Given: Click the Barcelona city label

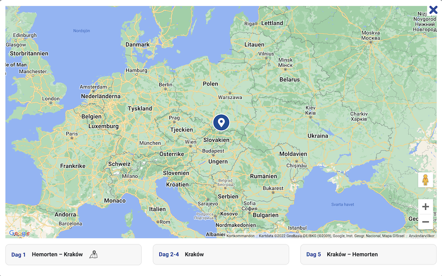Looking at the screenshot, I should click(x=70, y=224).
